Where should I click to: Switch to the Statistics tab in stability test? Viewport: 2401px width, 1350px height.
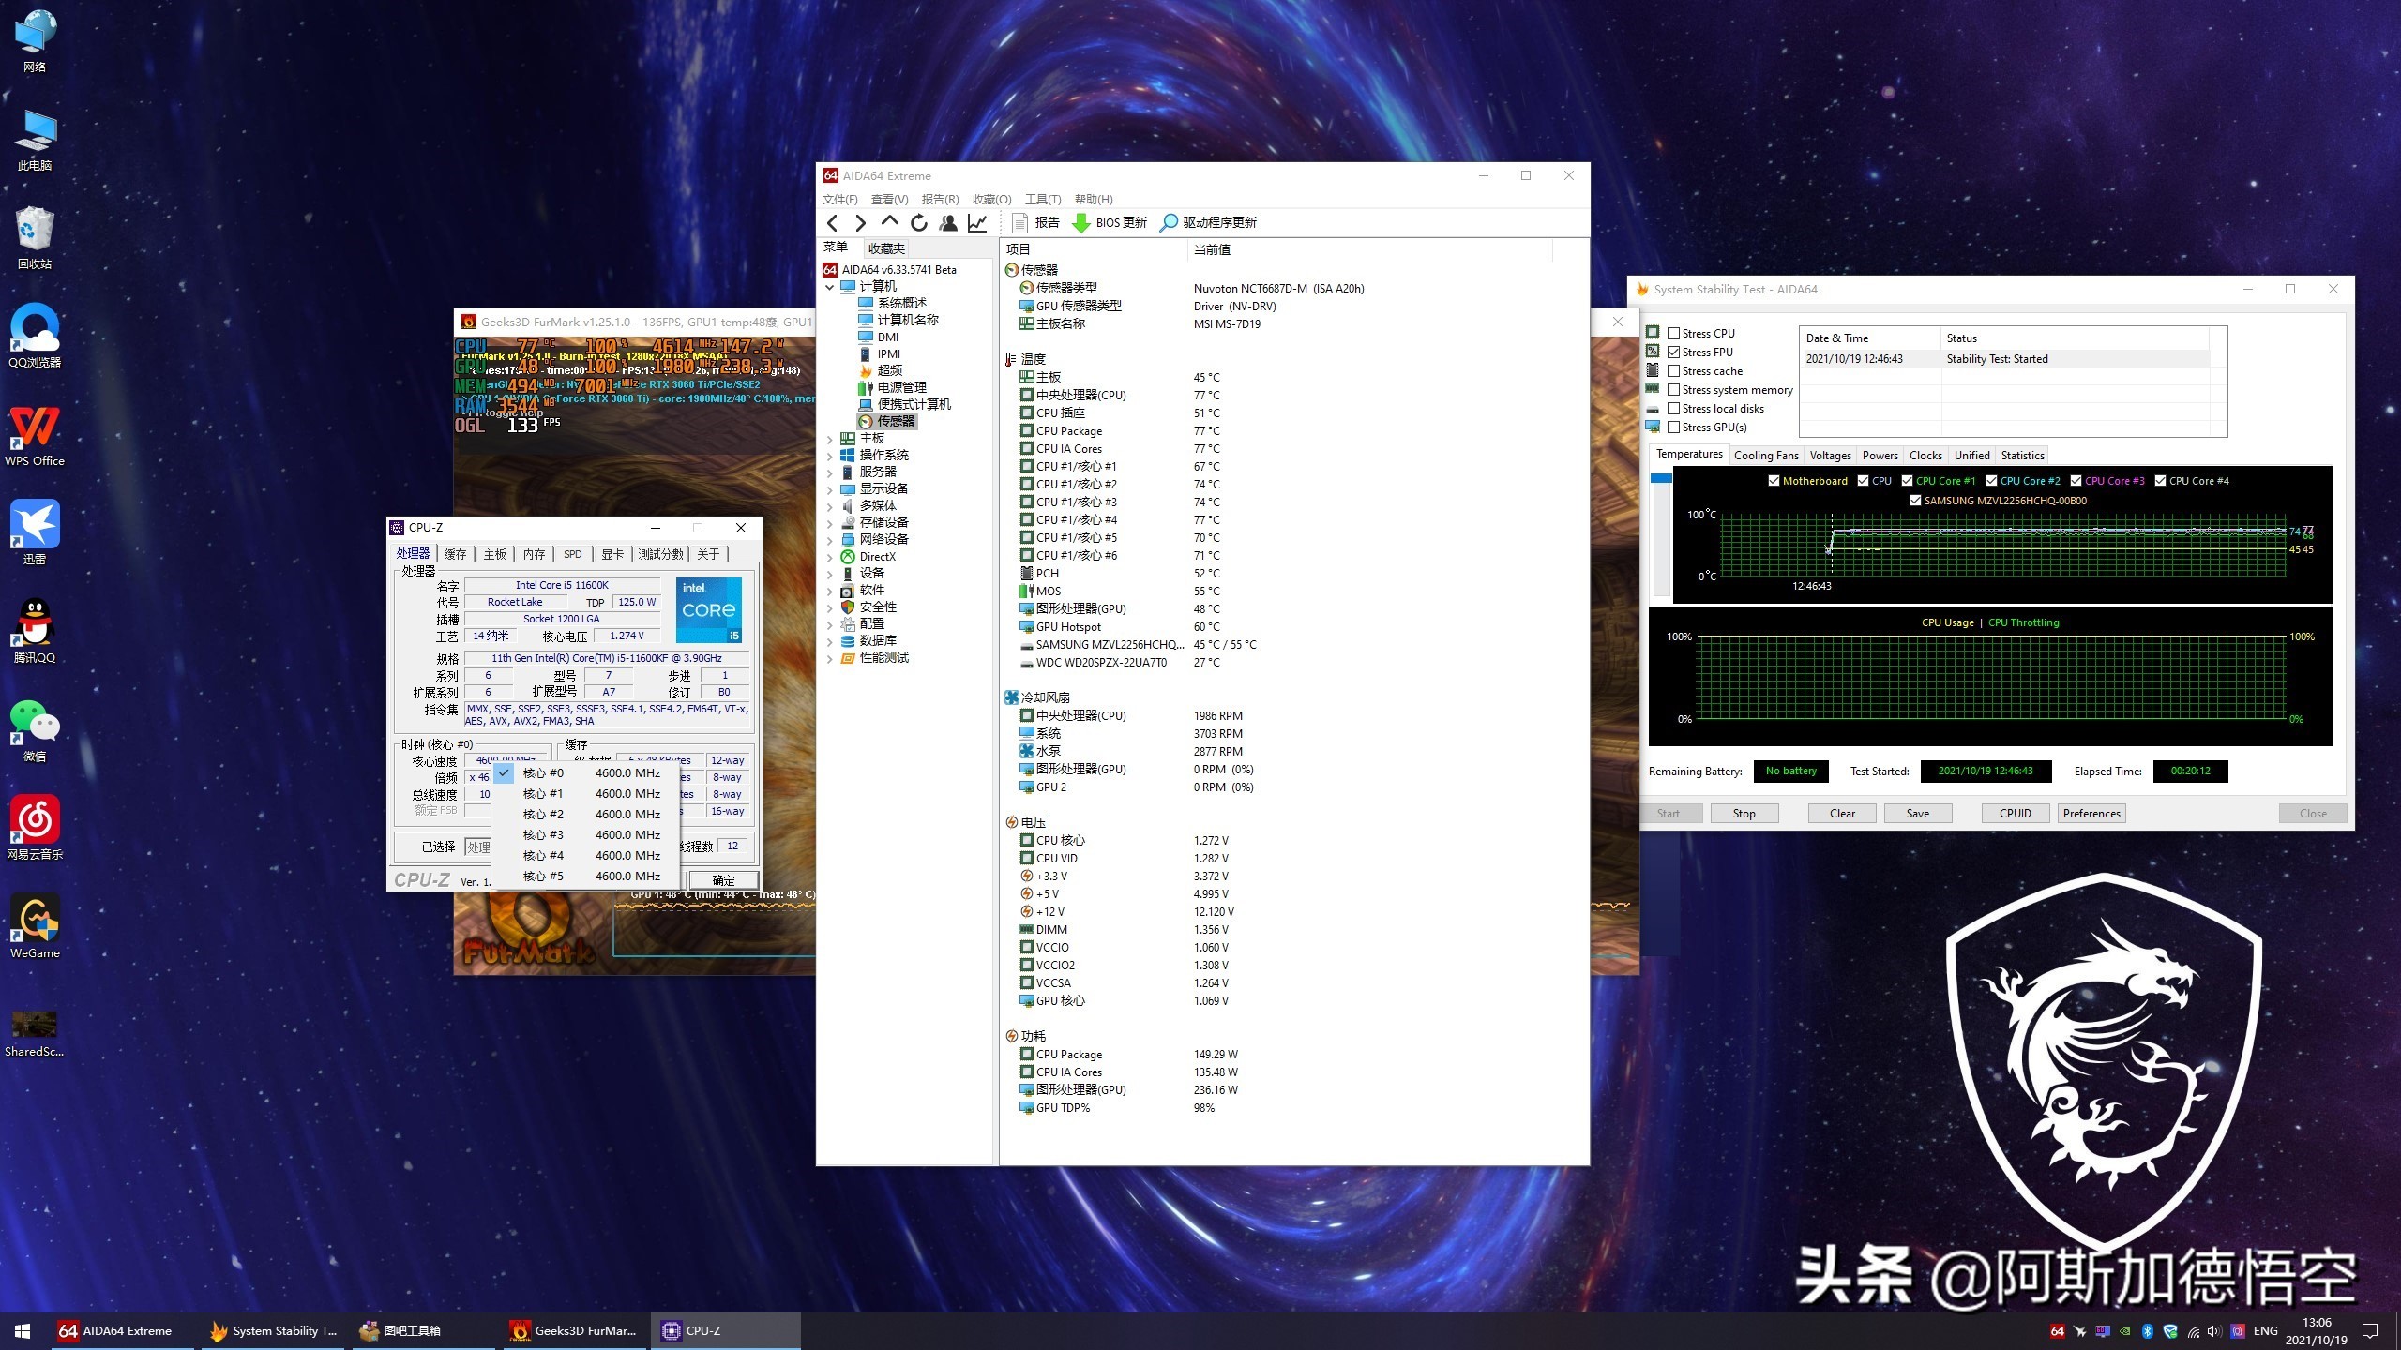click(x=2022, y=455)
